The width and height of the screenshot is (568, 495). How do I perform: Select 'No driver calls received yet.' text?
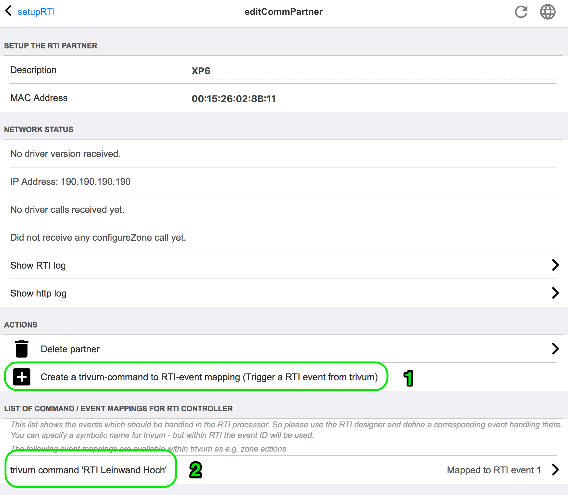[x=67, y=210]
